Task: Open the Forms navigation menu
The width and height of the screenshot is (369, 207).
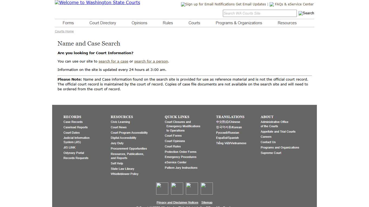Action: (68, 23)
